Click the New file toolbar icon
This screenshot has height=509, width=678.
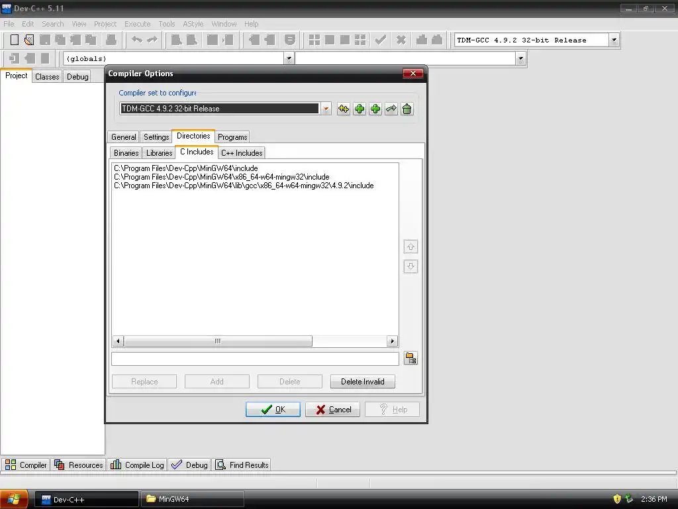[x=15, y=40]
